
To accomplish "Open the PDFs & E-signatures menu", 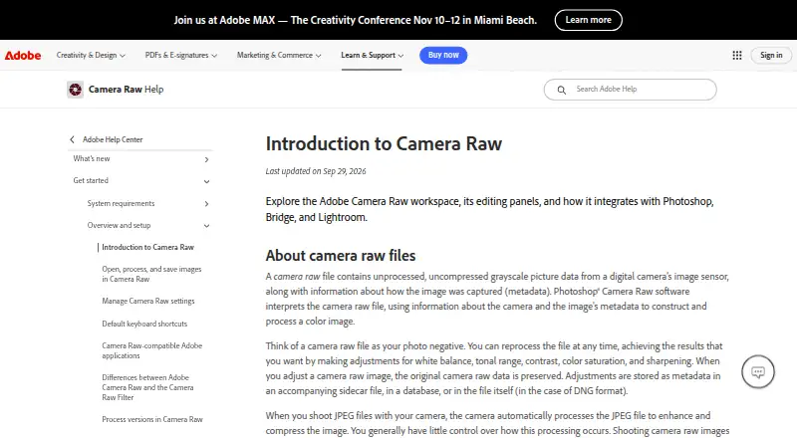I will tap(181, 56).
